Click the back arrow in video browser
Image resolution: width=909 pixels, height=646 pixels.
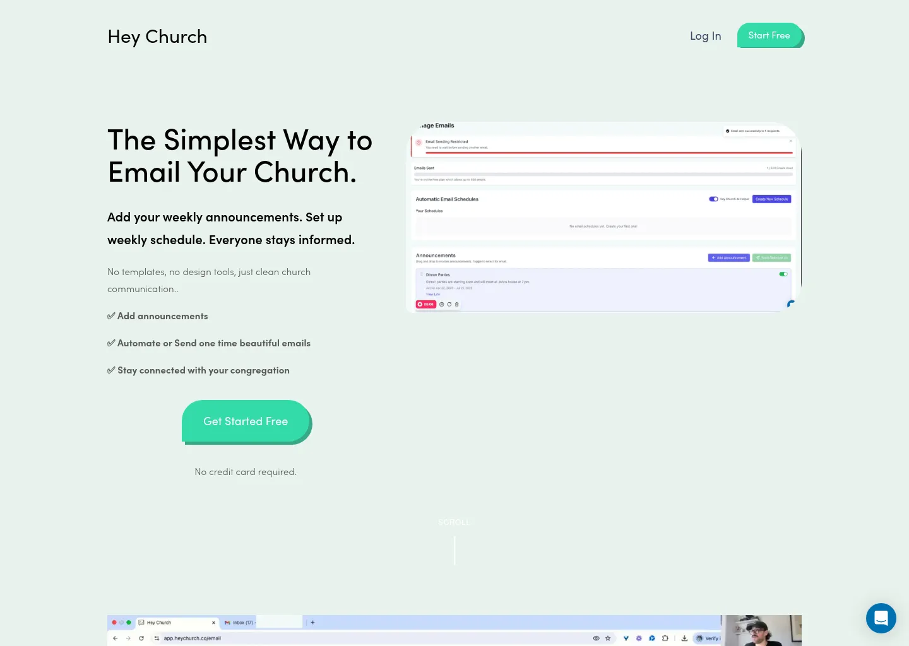pyautogui.click(x=115, y=638)
